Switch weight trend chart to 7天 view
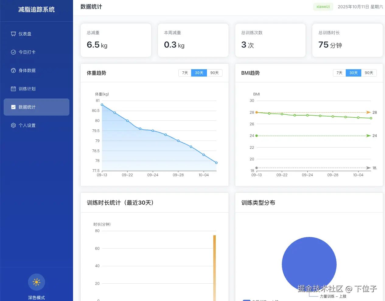 184,73
